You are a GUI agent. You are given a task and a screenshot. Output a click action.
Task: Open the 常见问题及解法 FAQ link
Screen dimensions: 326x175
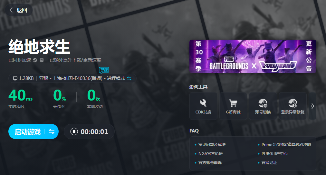pyautogui.click(x=212, y=145)
